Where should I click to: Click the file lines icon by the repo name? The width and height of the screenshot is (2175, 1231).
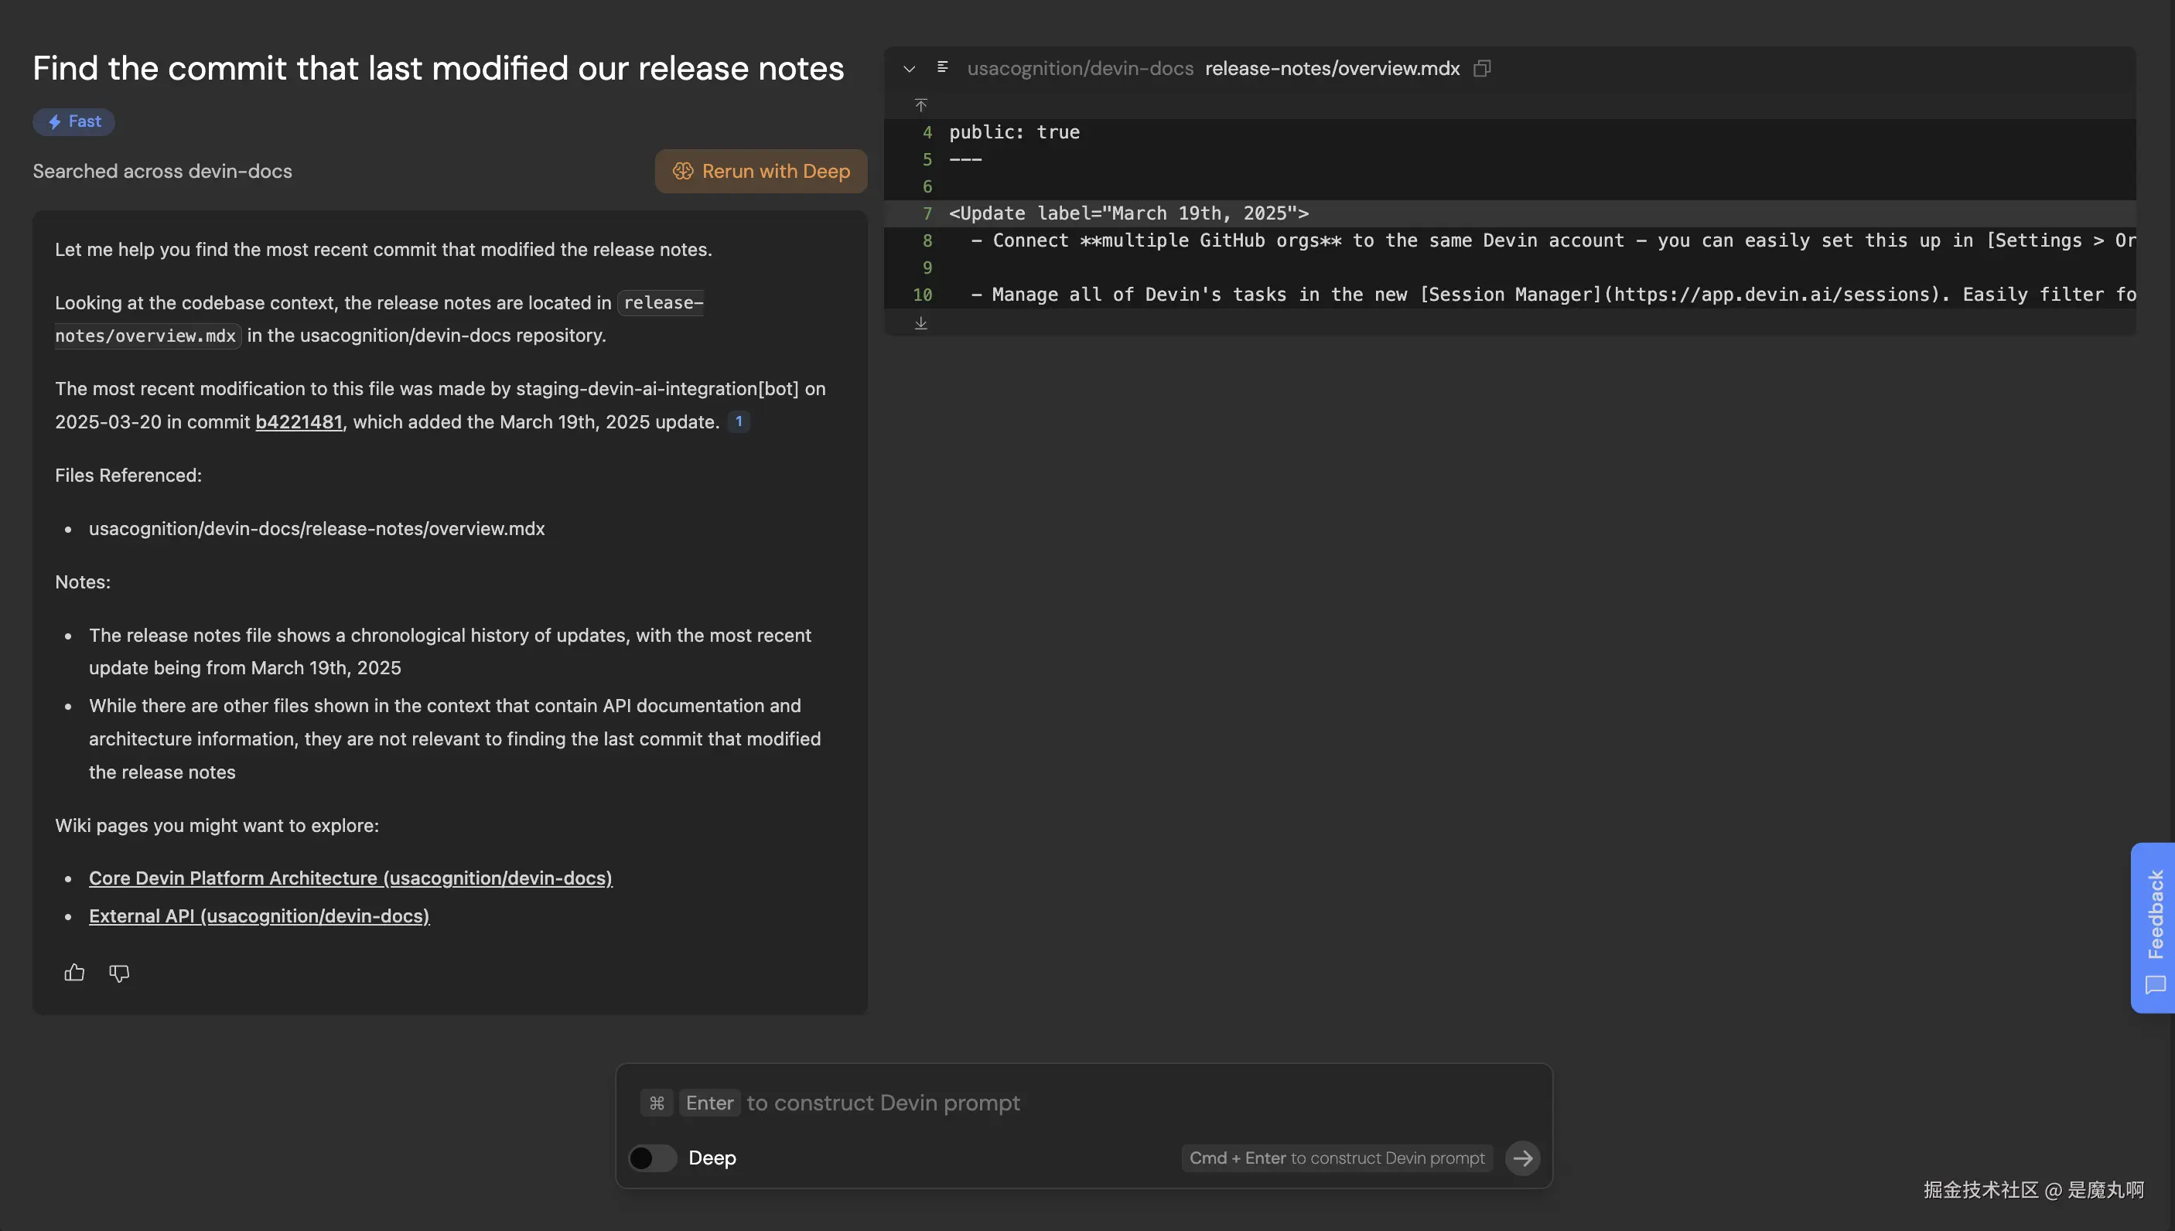(942, 67)
